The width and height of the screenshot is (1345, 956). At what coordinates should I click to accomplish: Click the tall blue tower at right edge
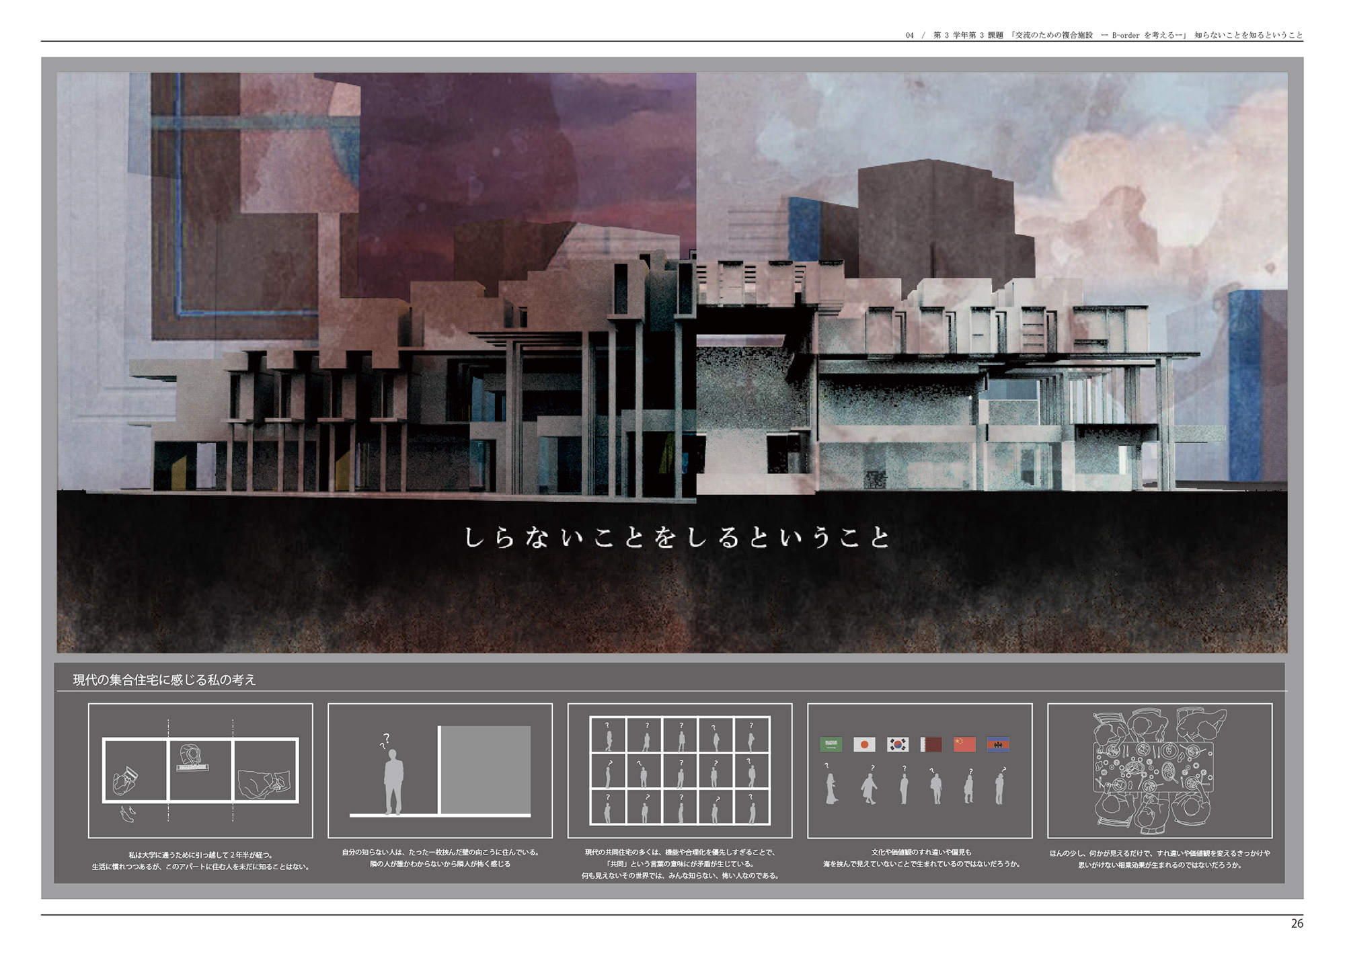1244,383
